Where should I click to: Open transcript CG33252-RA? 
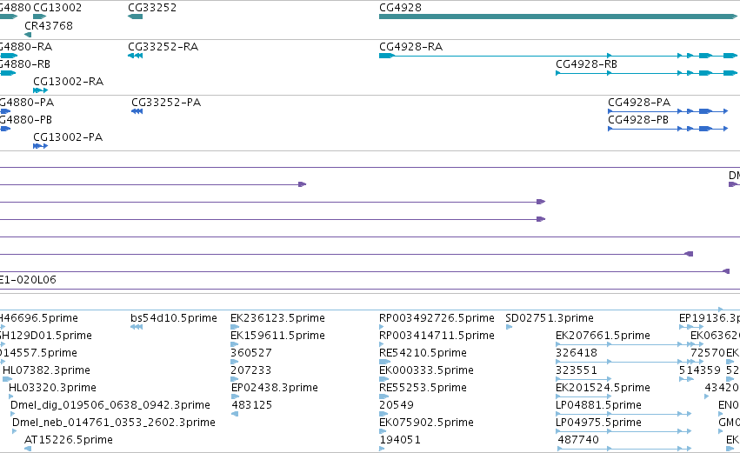(x=163, y=47)
